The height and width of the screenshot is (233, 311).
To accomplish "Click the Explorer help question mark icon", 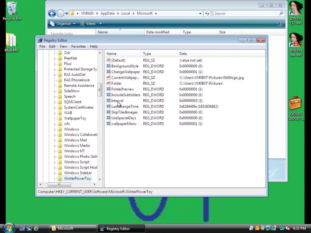I will 280,24.
